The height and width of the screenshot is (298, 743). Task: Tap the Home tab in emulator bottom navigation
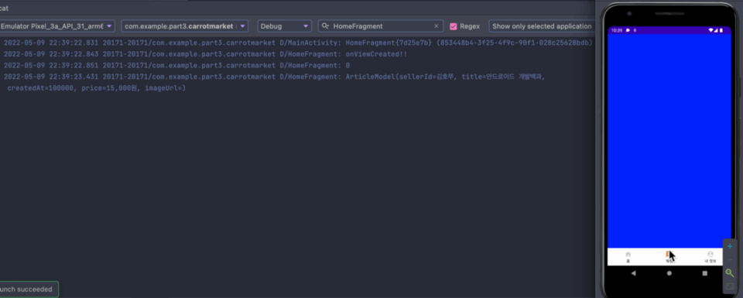628,257
